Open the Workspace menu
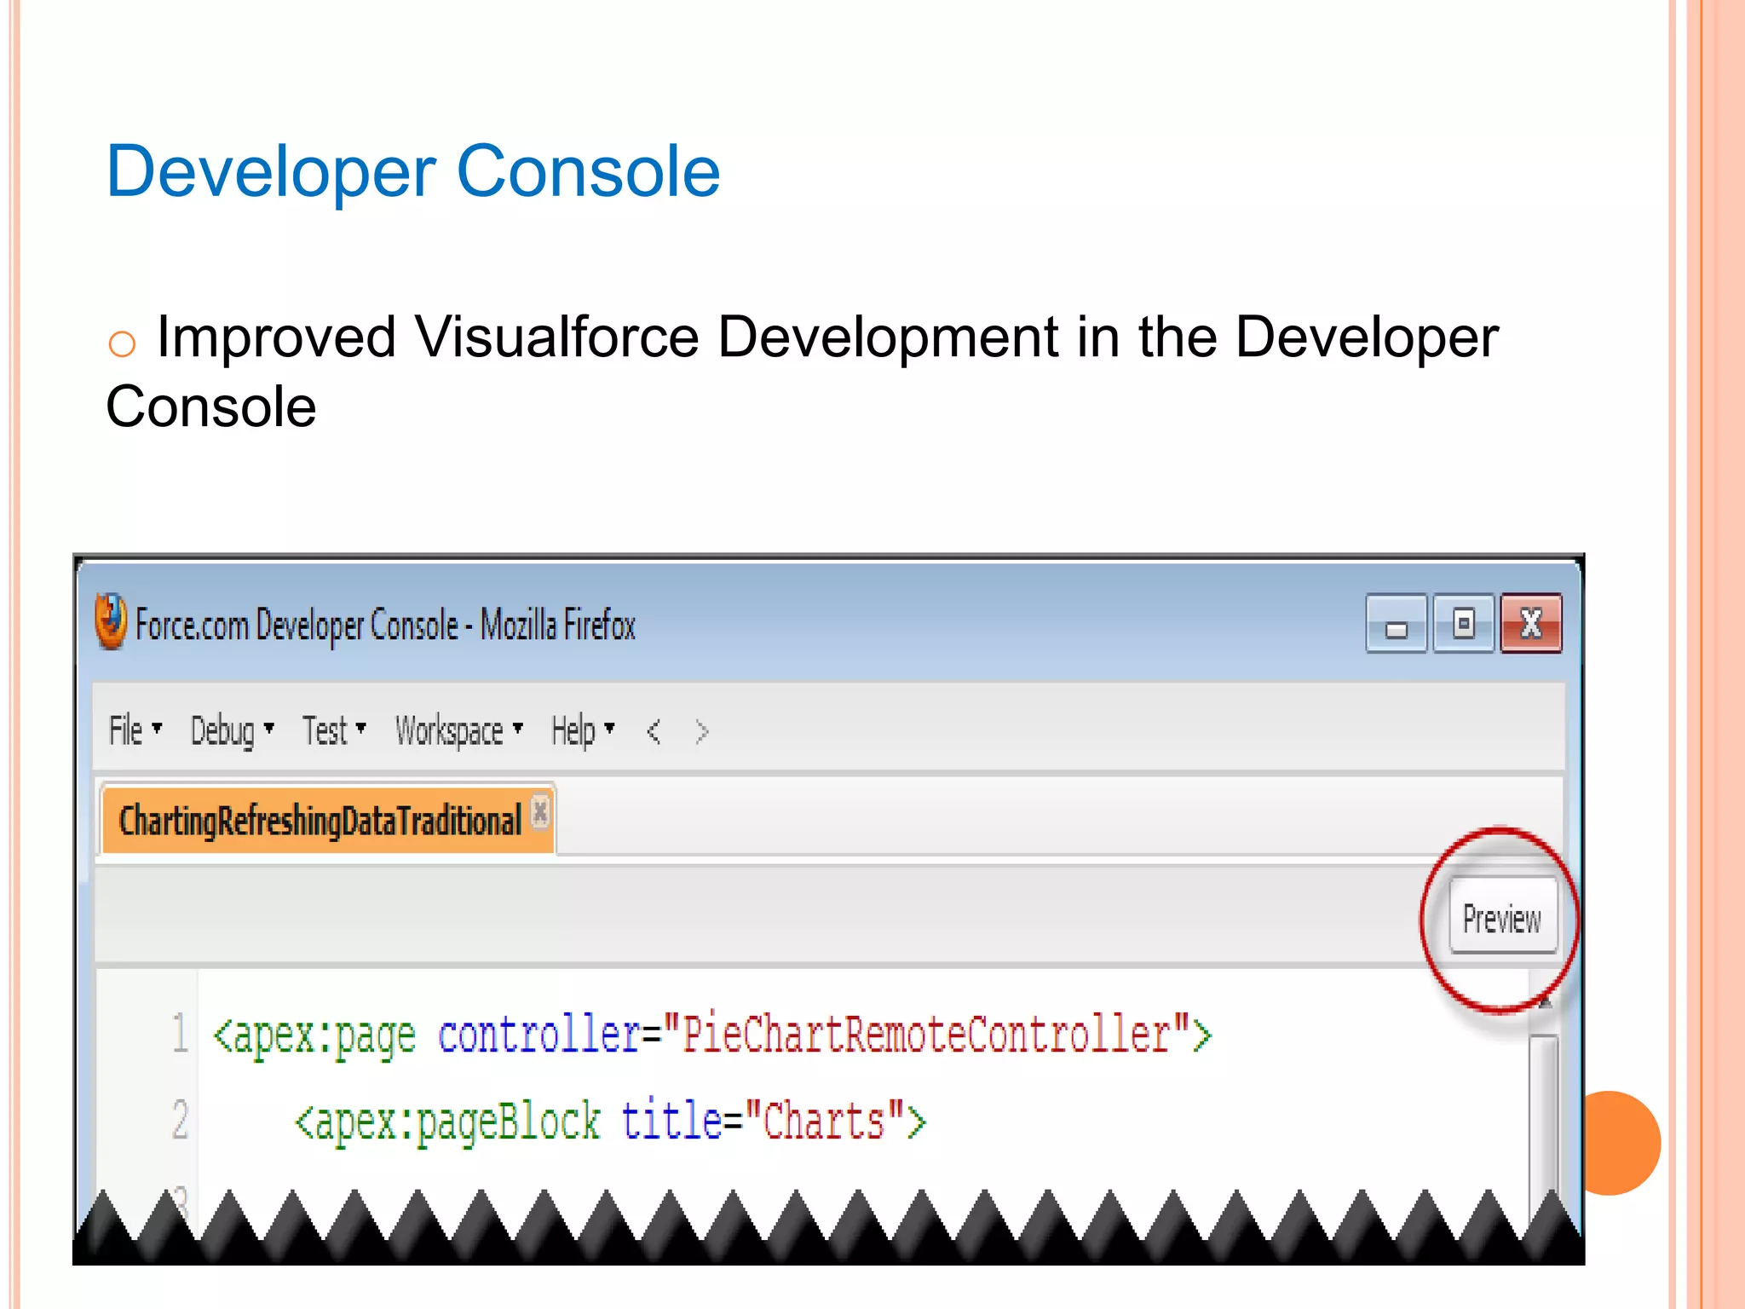 coord(458,732)
